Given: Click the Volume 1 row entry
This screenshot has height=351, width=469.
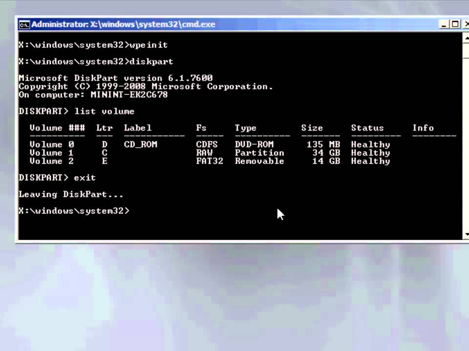Looking at the screenshot, I should (x=52, y=153).
